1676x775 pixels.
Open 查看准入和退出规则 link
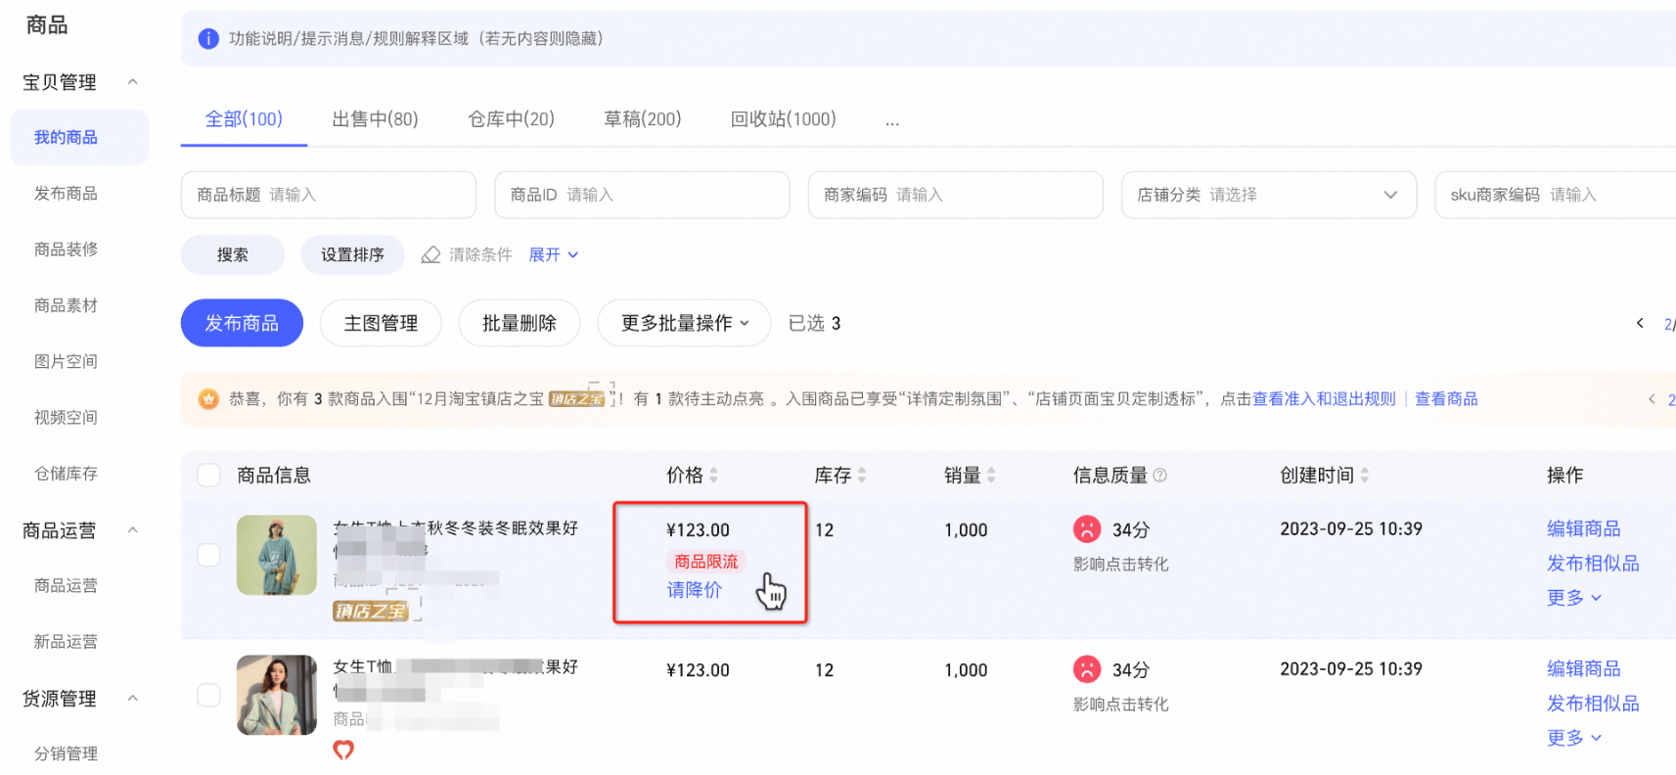pyautogui.click(x=1324, y=398)
